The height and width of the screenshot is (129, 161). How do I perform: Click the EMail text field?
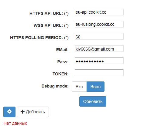coord(99,48)
